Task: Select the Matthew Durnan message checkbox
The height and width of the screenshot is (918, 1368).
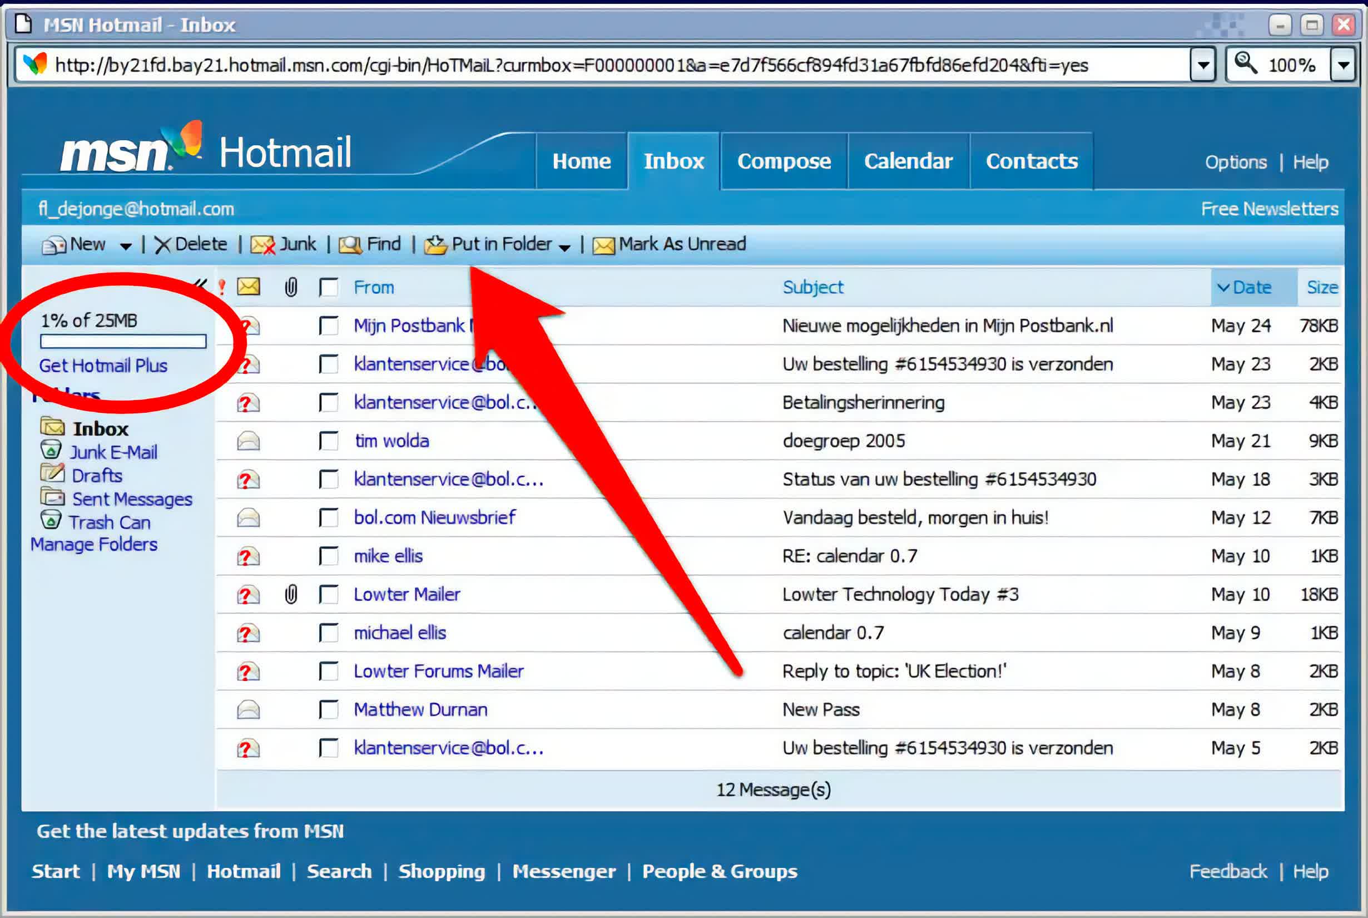Action: coord(328,709)
